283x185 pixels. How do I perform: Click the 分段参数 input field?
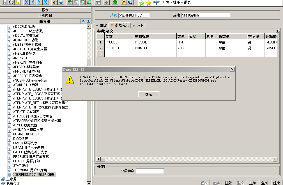point(150,171)
